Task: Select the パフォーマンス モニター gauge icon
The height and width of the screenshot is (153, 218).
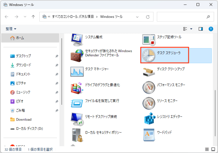Action: click(x=149, y=88)
